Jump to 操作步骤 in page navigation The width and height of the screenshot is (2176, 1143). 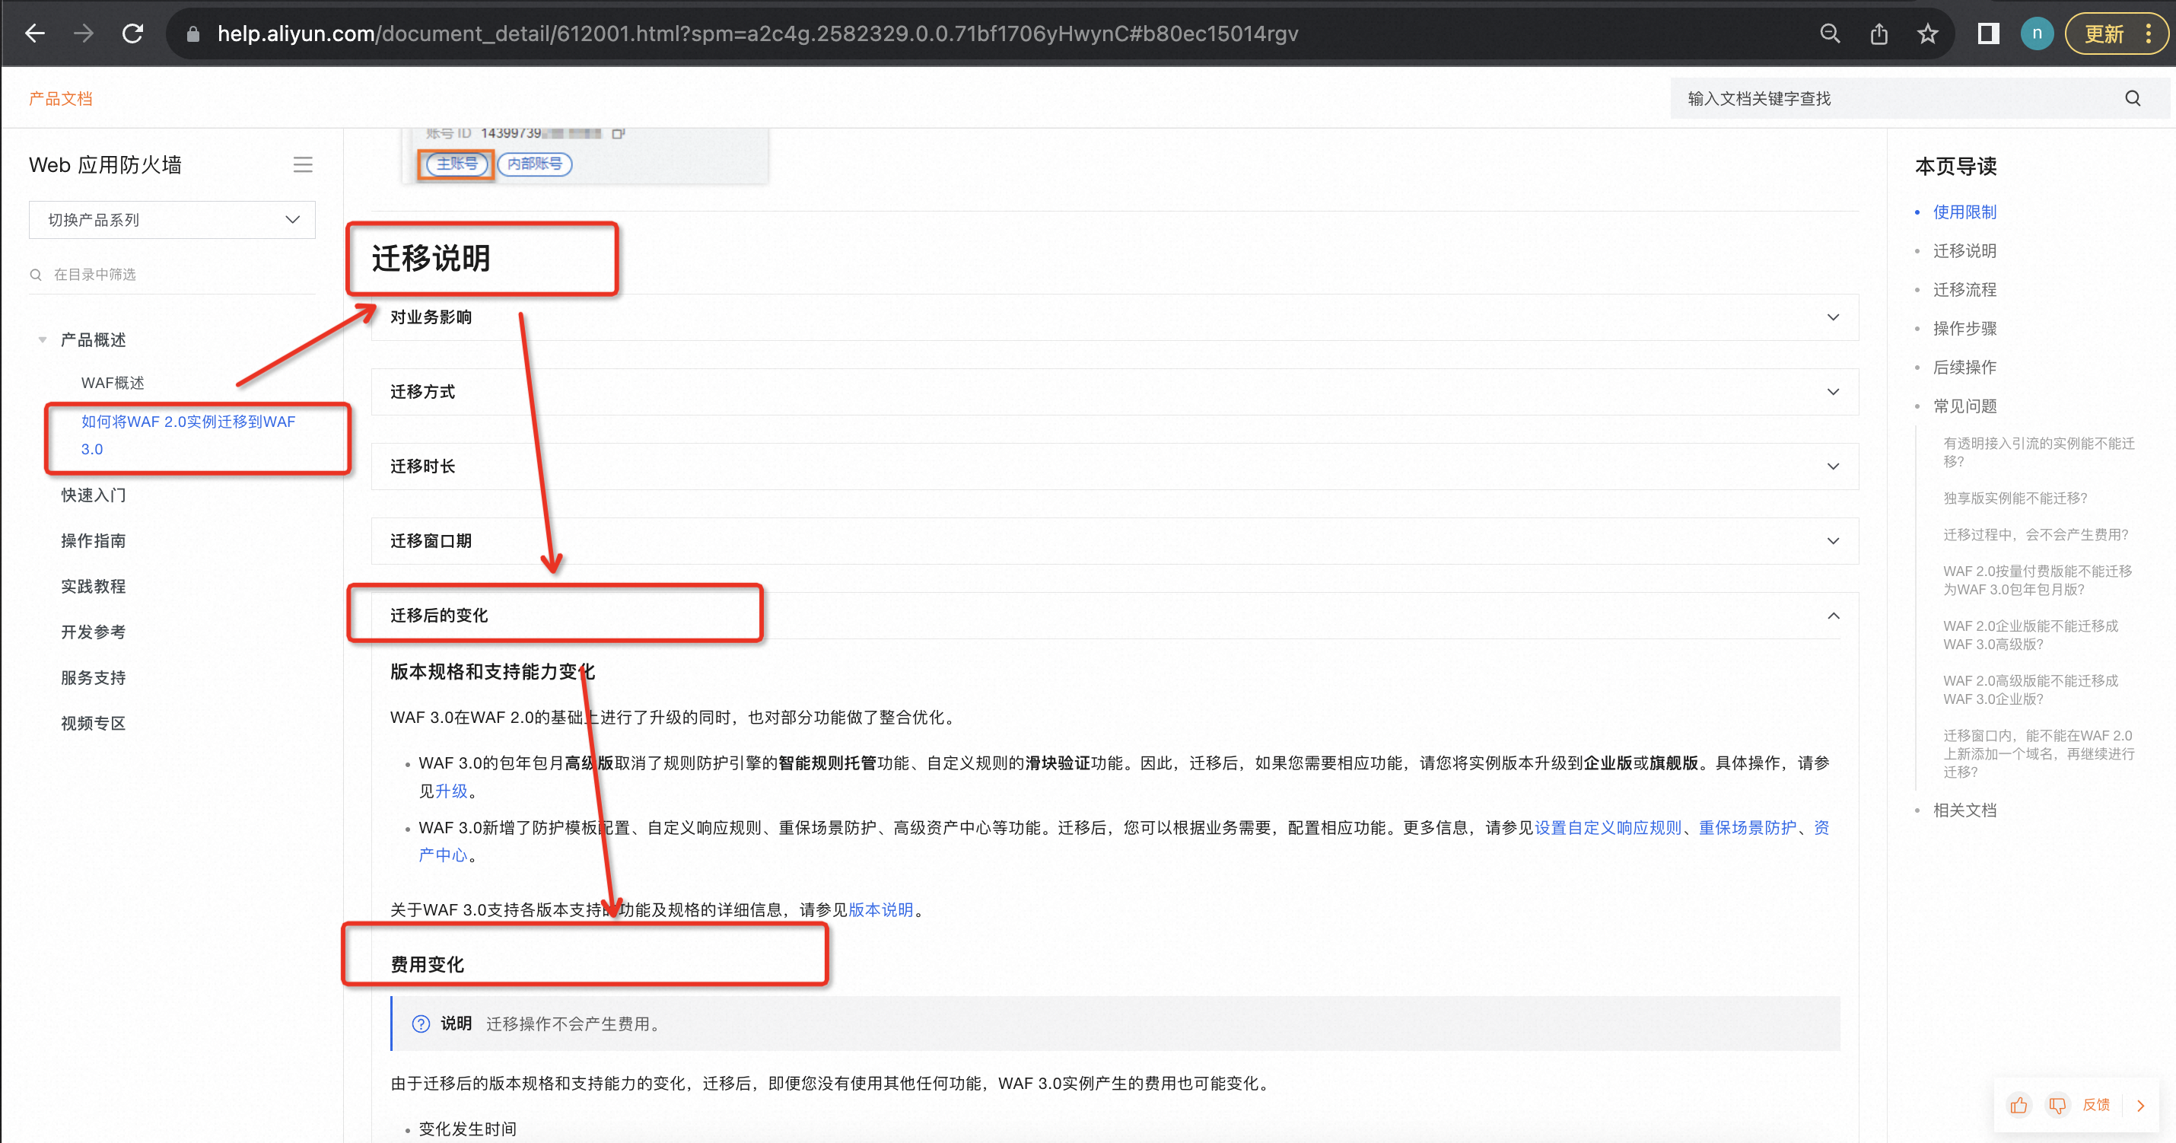[1964, 329]
